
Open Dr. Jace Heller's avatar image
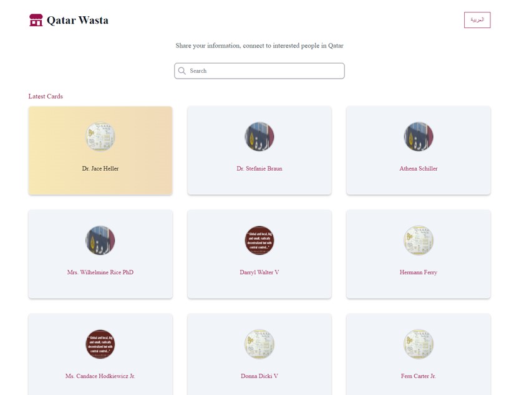[100, 136]
